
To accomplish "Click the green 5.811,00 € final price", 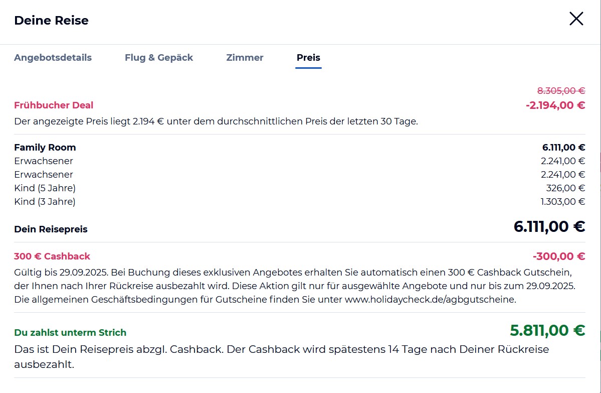I will 547,331.
